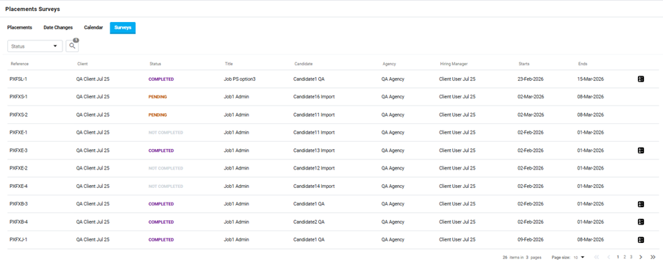Sort by Hiring Manager column header
The height and width of the screenshot is (265, 663).
454,64
